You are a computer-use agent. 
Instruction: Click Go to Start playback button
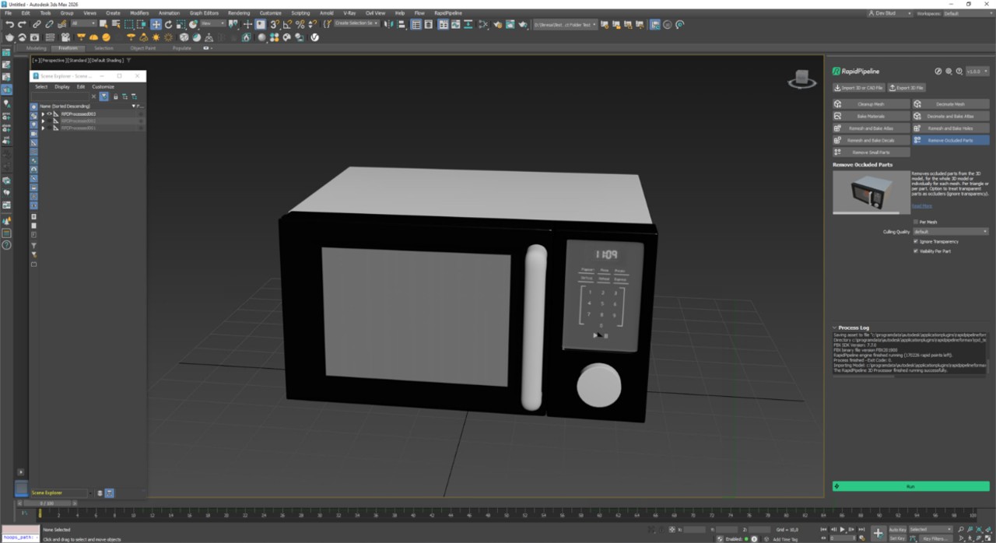coord(822,529)
